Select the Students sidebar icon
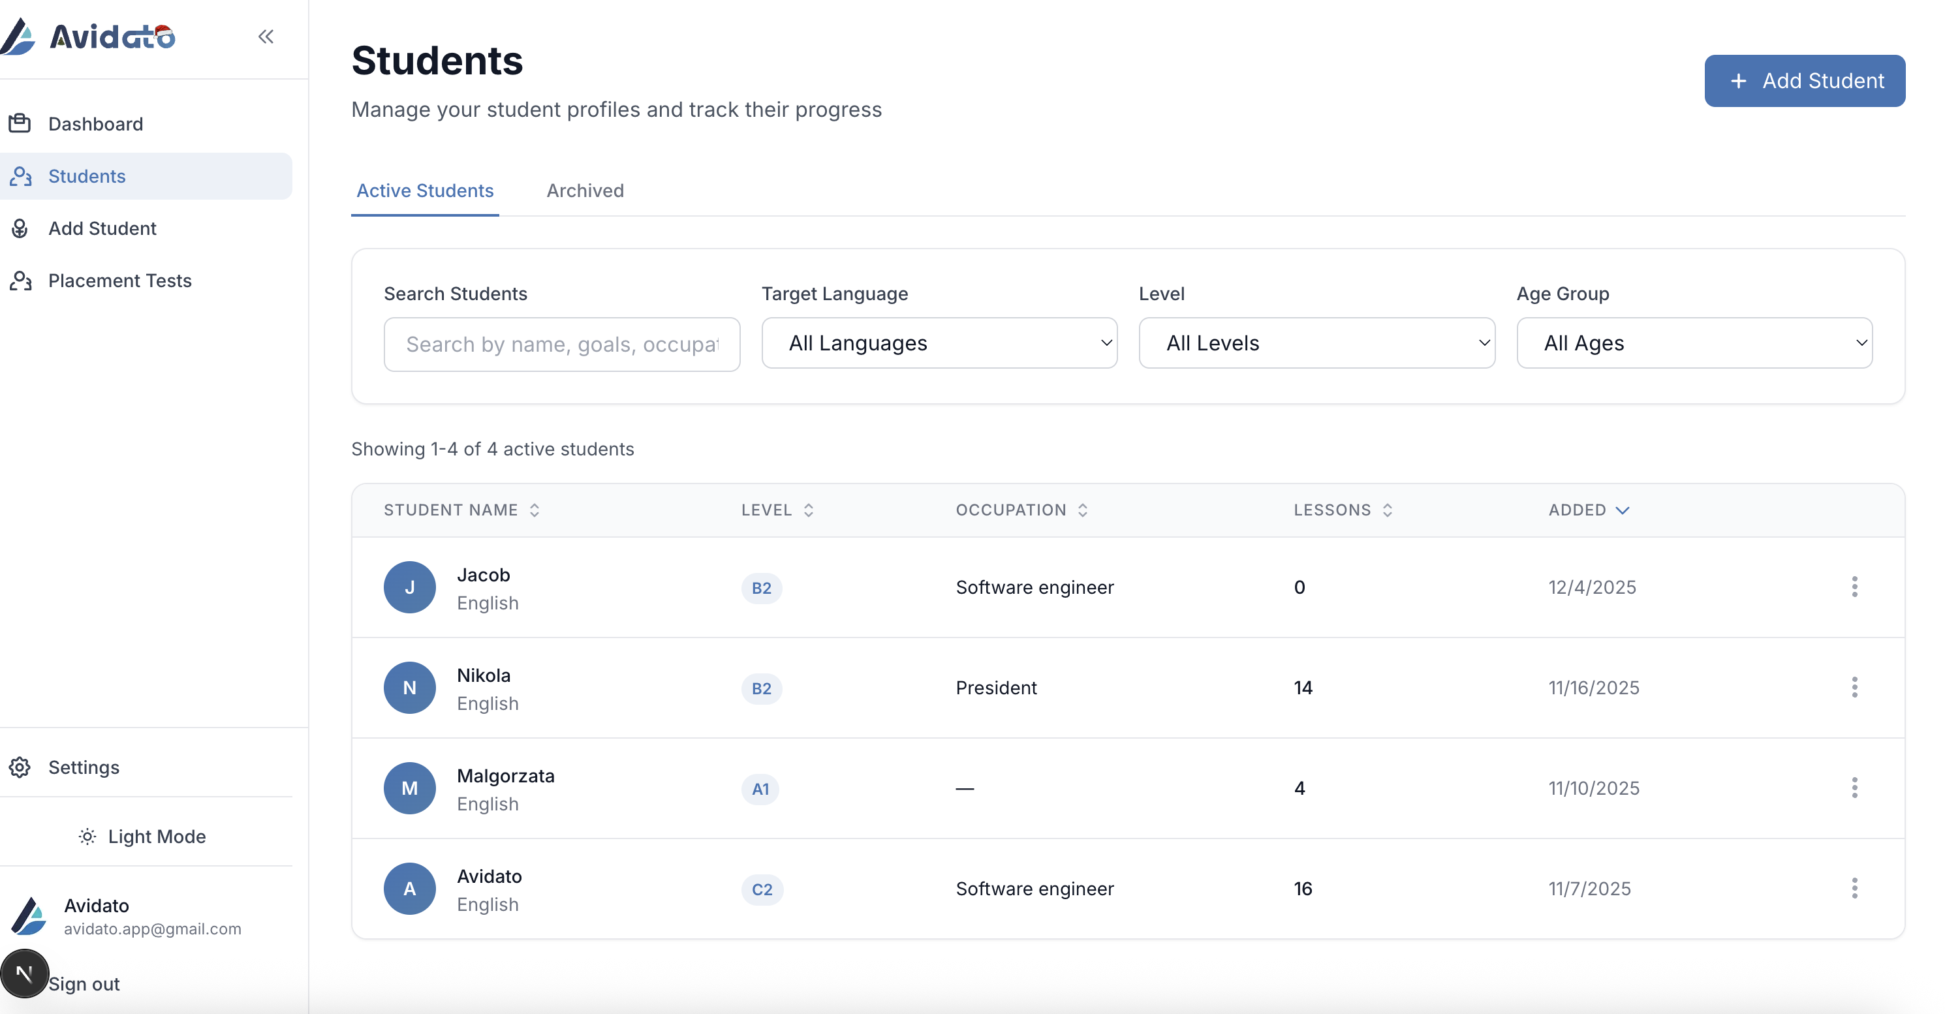The height and width of the screenshot is (1014, 1945). (20, 176)
